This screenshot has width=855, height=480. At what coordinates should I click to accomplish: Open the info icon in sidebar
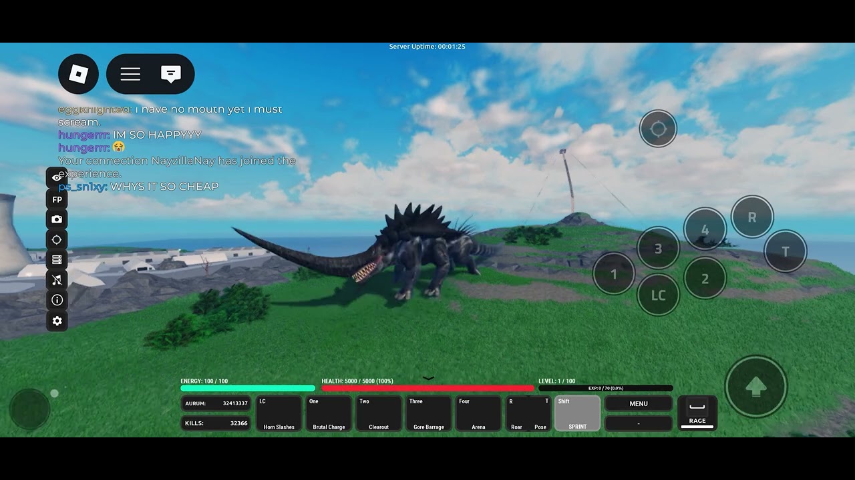pyautogui.click(x=57, y=300)
